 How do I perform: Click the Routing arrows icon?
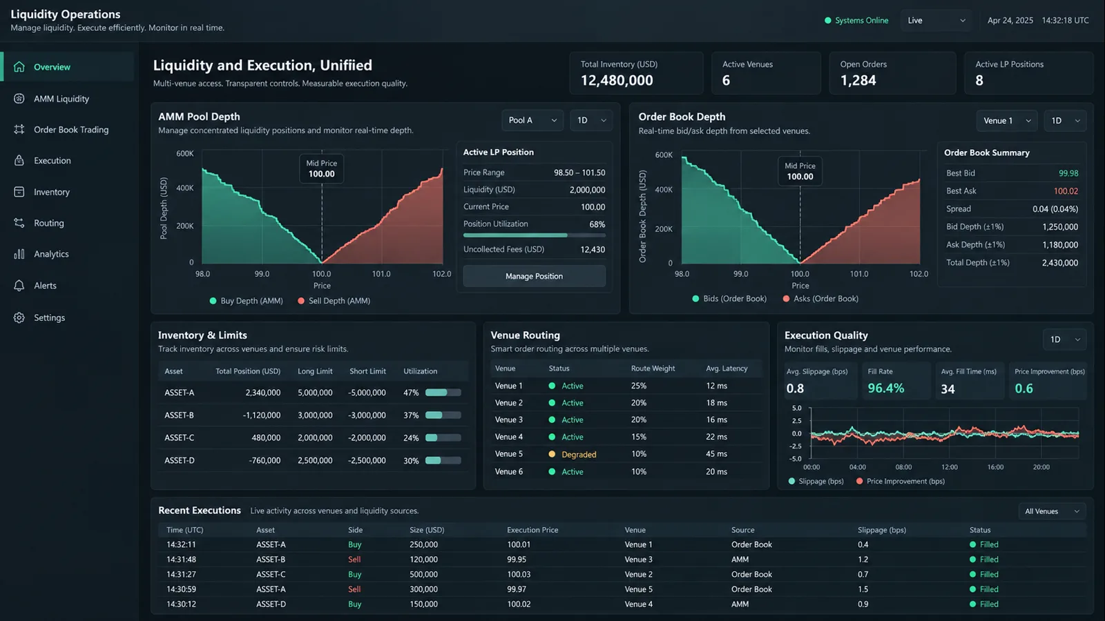[x=19, y=223]
